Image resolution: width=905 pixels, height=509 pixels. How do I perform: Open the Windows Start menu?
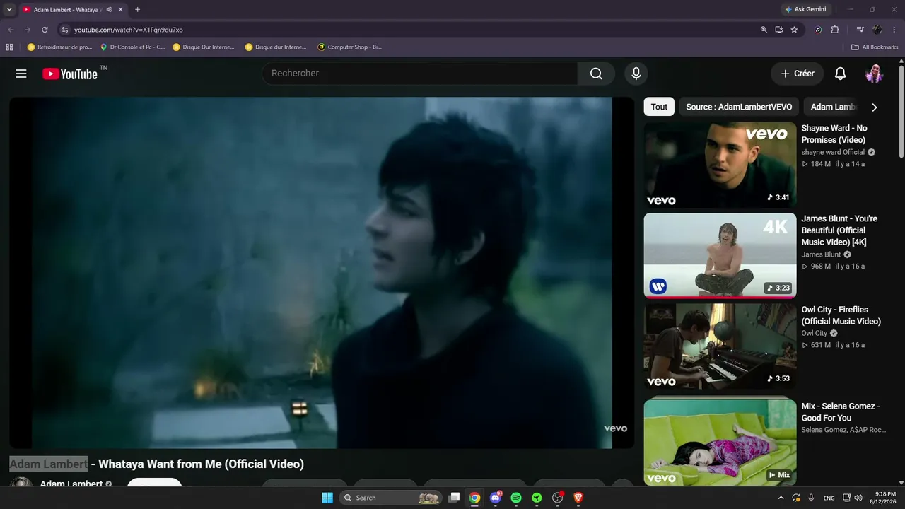click(x=327, y=498)
